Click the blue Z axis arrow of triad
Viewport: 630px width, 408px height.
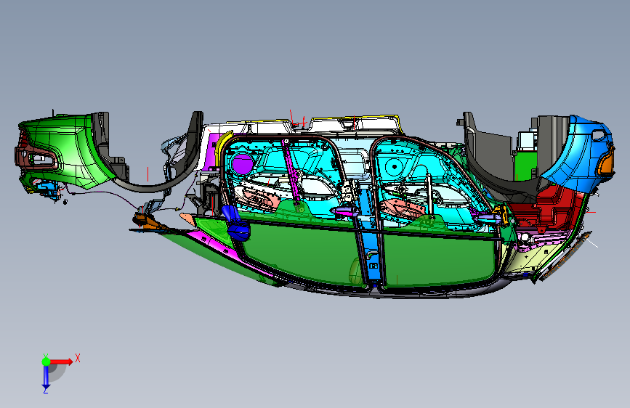pos(46,376)
